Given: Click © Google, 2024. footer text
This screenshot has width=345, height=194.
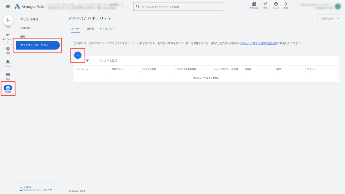Looking at the screenshot, I should tap(77, 191).
